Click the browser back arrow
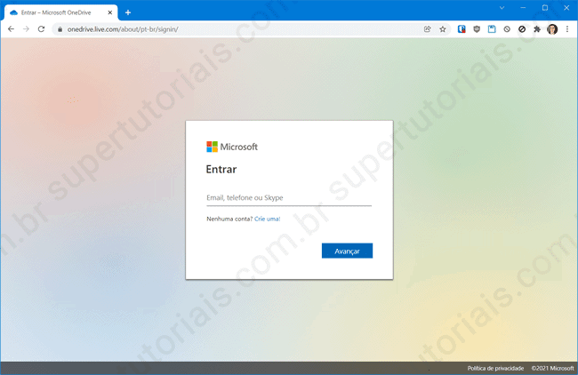 tap(11, 29)
